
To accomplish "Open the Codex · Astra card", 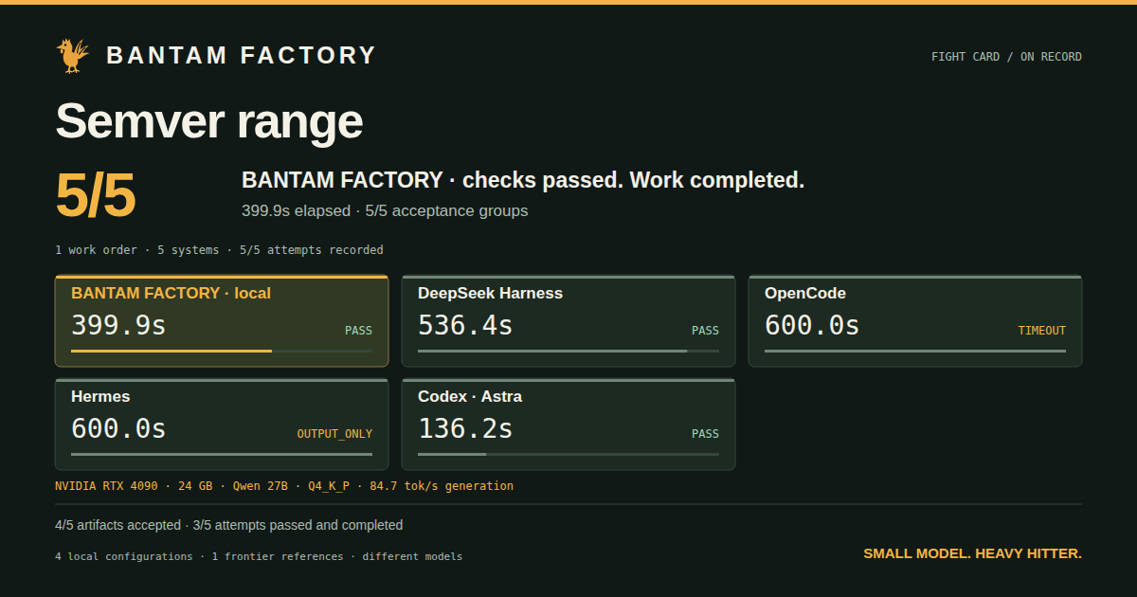I will (x=568, y=425).
